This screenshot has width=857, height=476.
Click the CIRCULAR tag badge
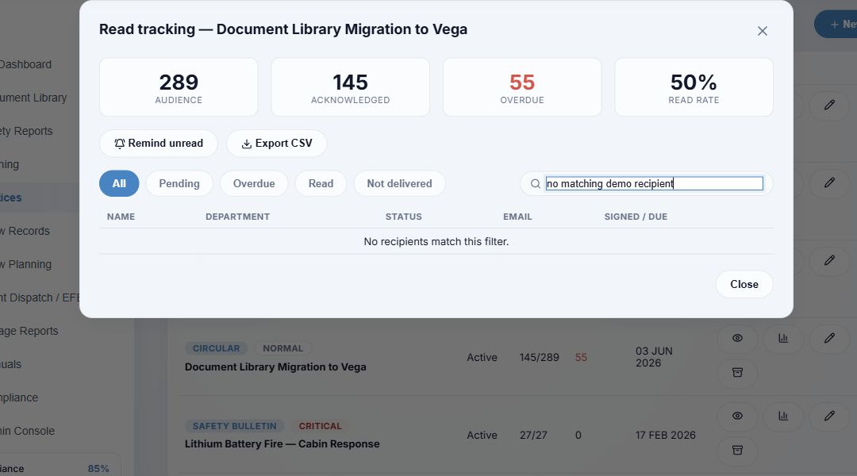[216, 348]
